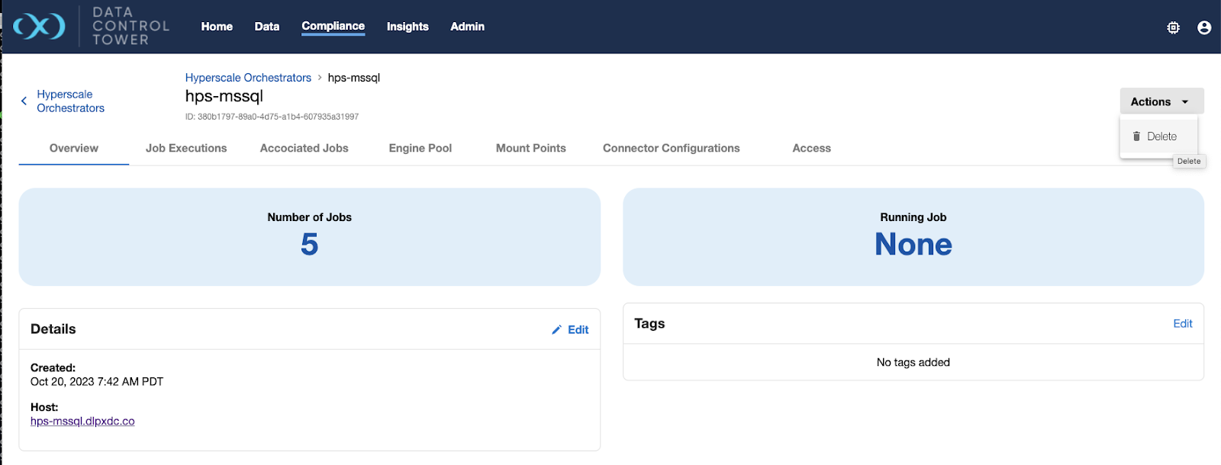Select Delete from the Actions menu
Image resolution: width=1221 pixels, height=465 pixels.
click(x=1161, y=136)
